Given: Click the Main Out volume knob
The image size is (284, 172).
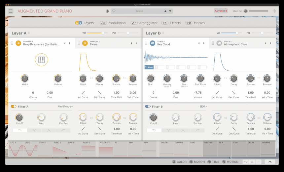Looking at the screenshot, I should point(246,11).
